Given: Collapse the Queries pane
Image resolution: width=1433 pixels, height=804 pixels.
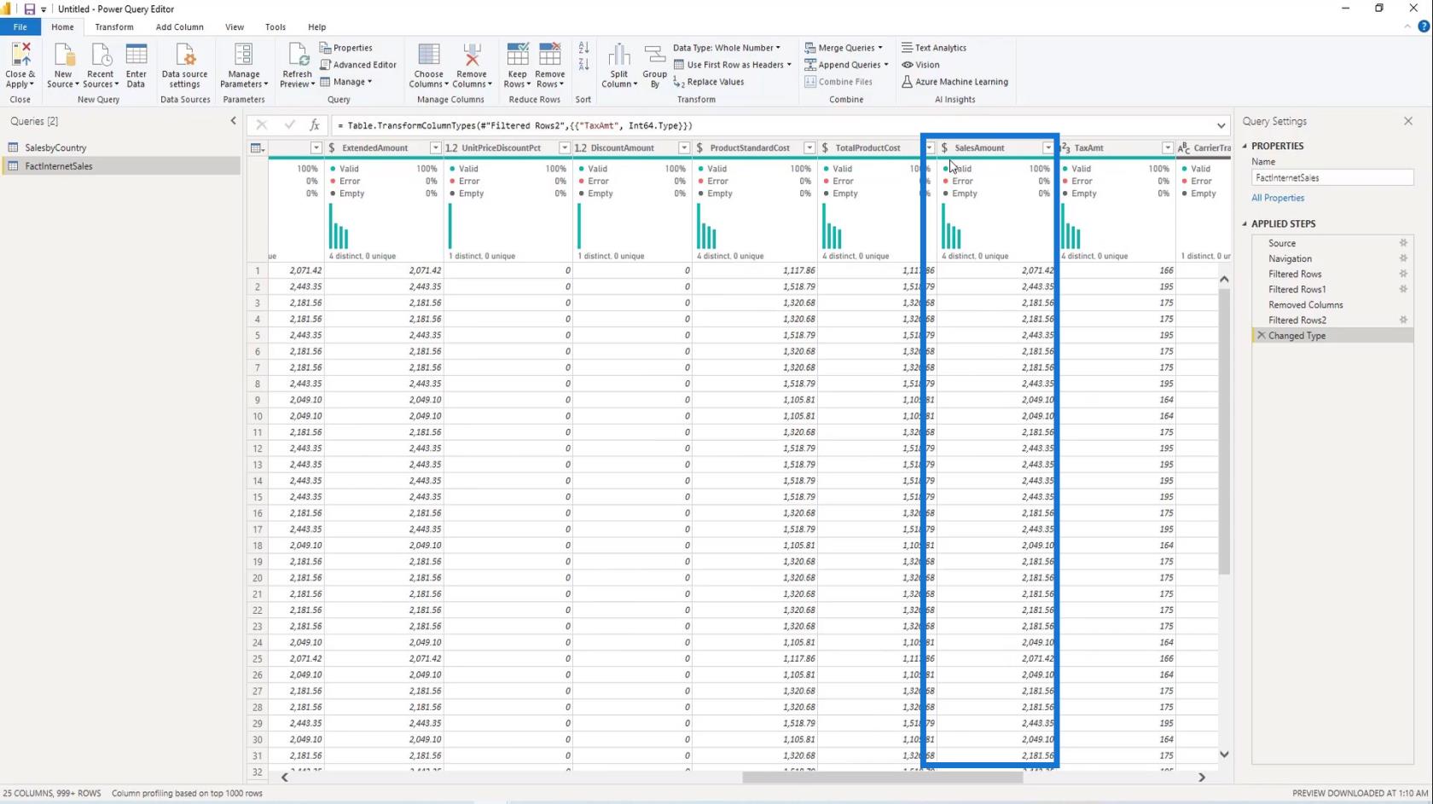Looking at the screenshot, I should (233, 121).
